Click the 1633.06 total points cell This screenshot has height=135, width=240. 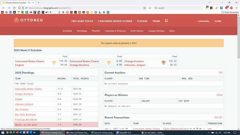point(85,89)
